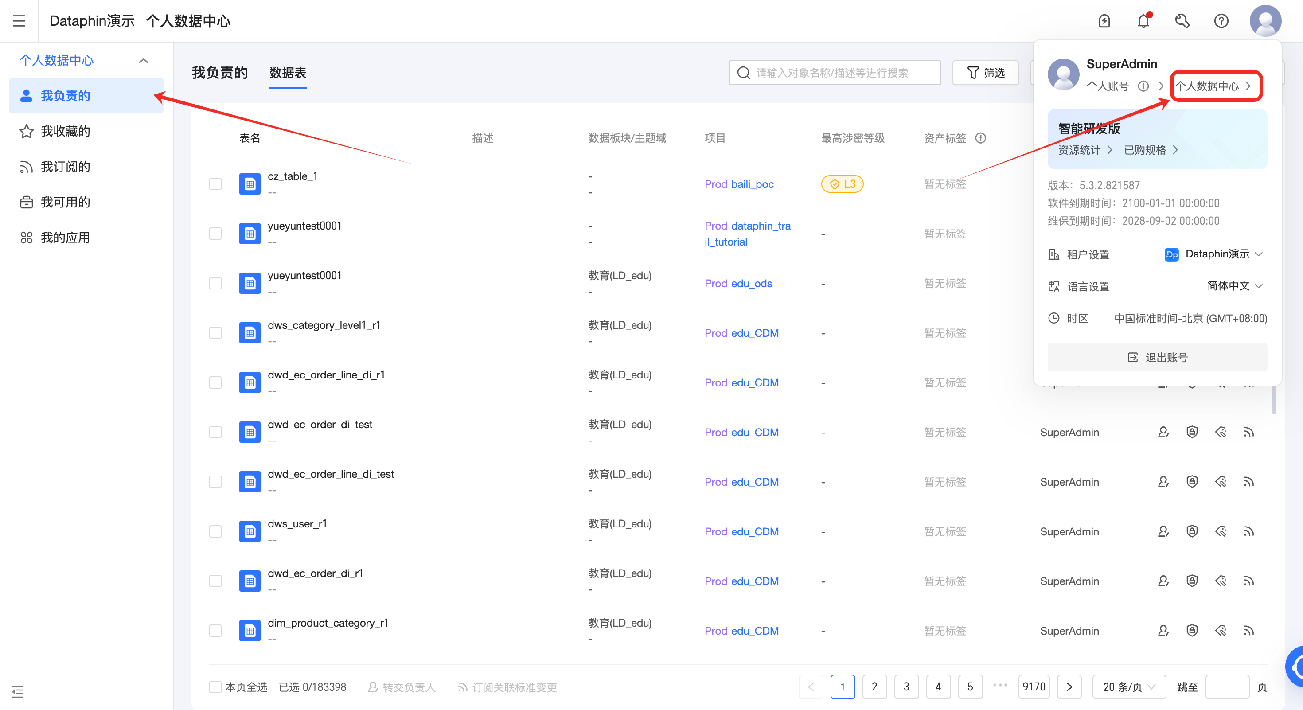Check the checkbox next to cz_table_1
Screen dimensions: 1303x710
tap(215, 184)
